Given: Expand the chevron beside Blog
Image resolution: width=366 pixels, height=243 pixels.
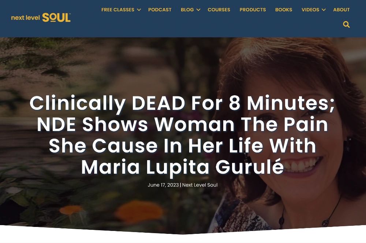Looking at the screenshot, I should coord(198,10).
